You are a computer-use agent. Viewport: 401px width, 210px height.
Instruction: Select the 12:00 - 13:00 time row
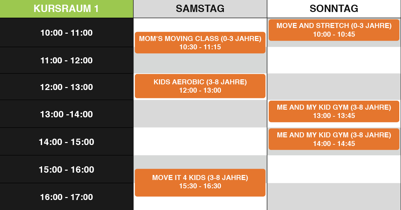(66, 87)
